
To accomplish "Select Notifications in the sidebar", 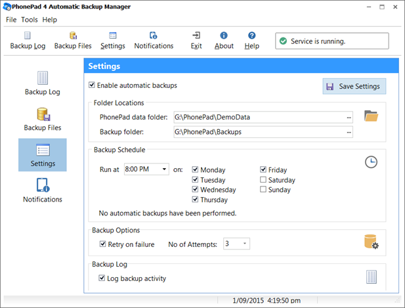I will pos(43,190).
